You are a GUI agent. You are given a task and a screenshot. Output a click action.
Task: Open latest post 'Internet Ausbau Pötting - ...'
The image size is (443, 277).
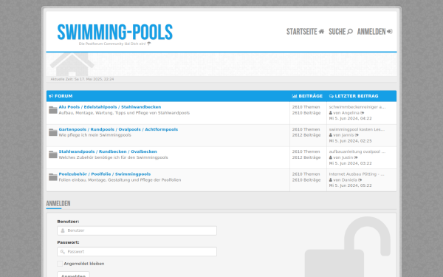pos(357,174)
